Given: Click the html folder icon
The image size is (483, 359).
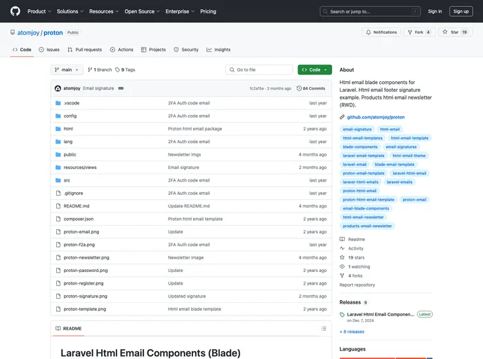Looking at the screenshot, I should (58, 129).
